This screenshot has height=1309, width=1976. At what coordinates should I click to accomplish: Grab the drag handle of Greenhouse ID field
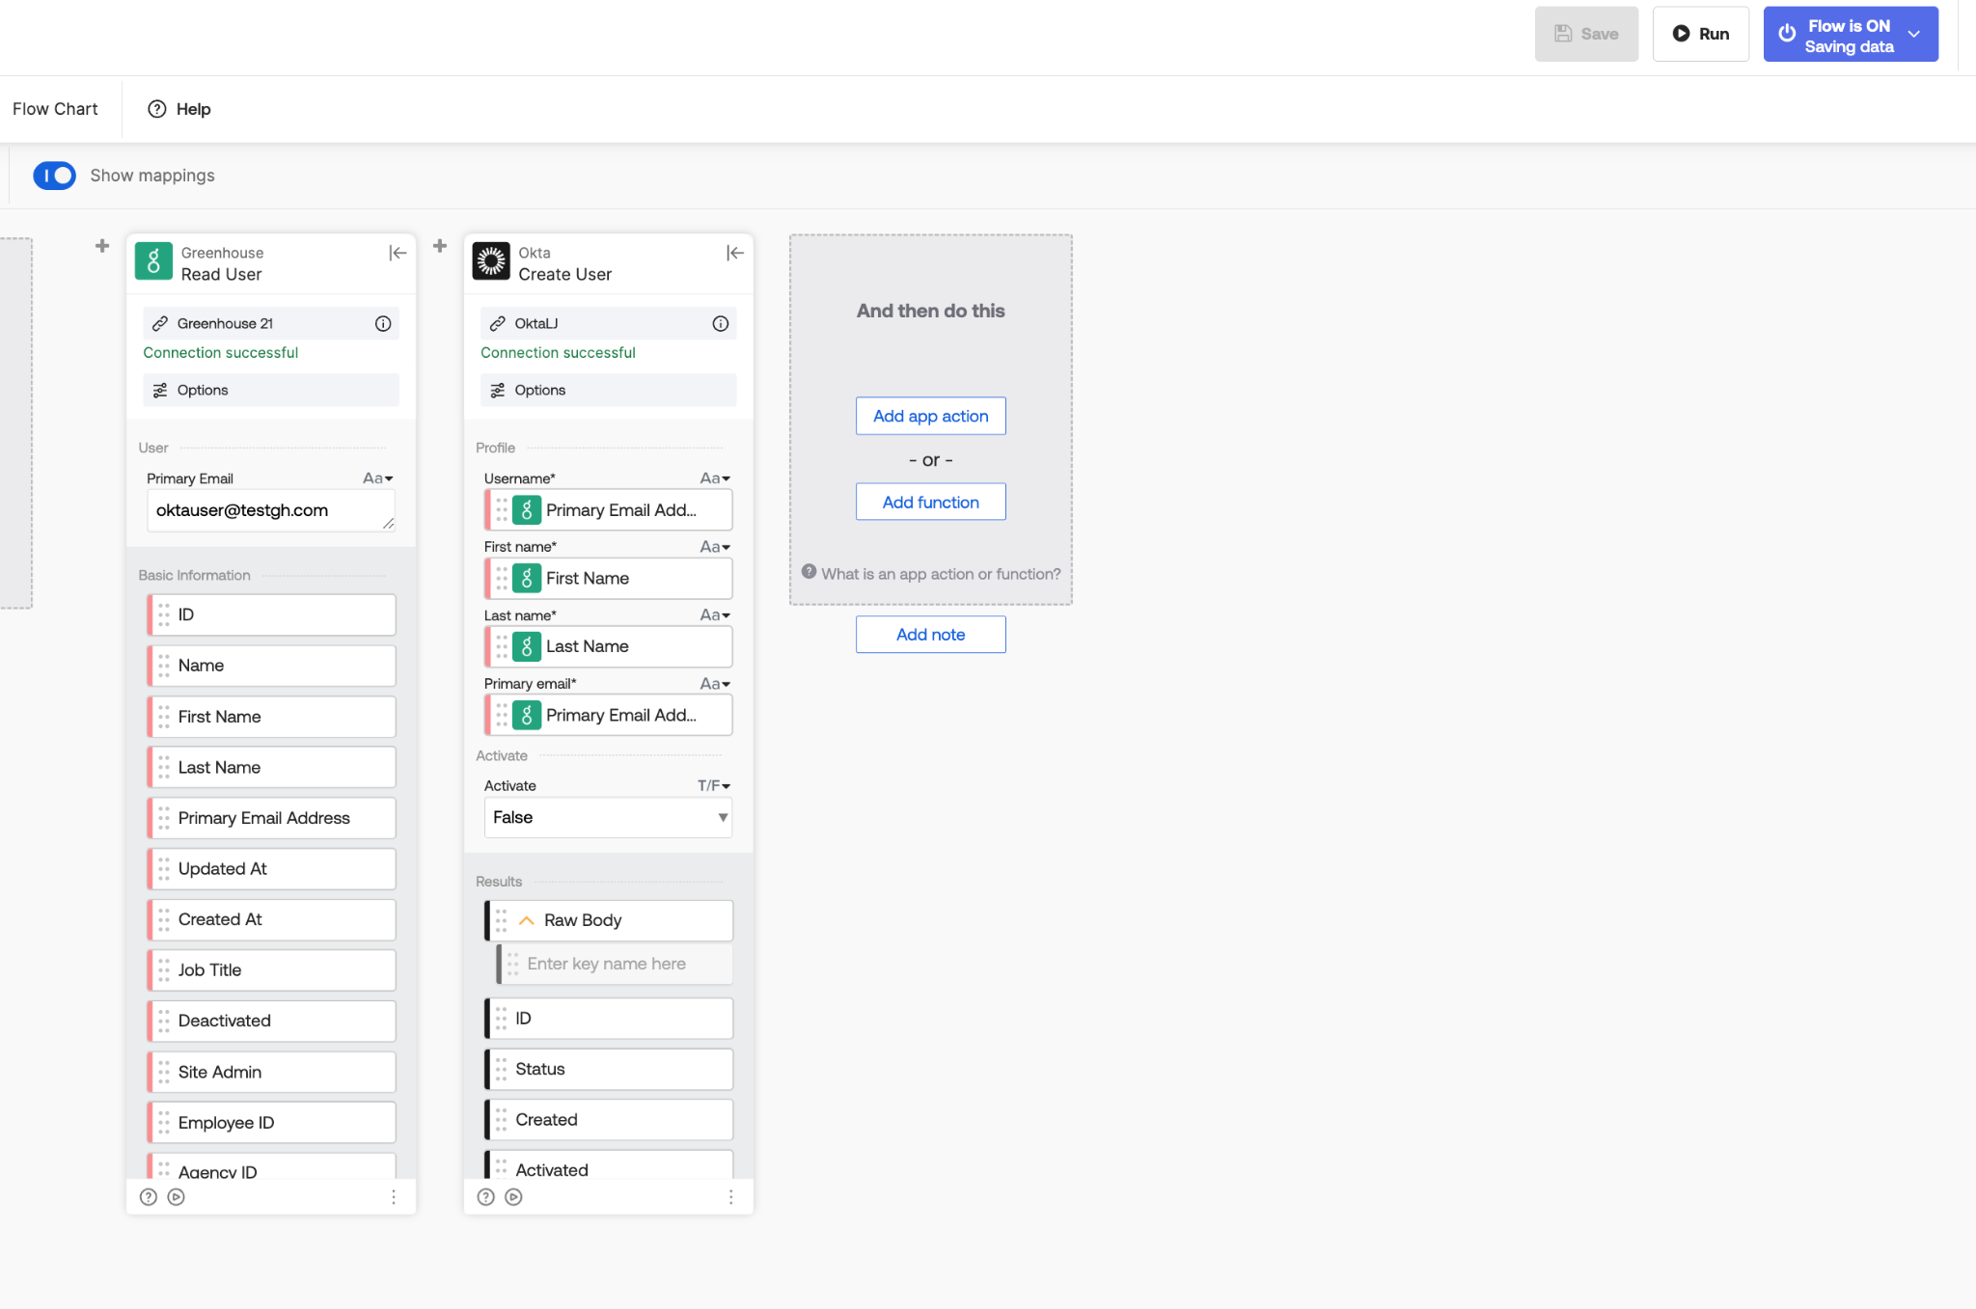[x=164, y=614]
